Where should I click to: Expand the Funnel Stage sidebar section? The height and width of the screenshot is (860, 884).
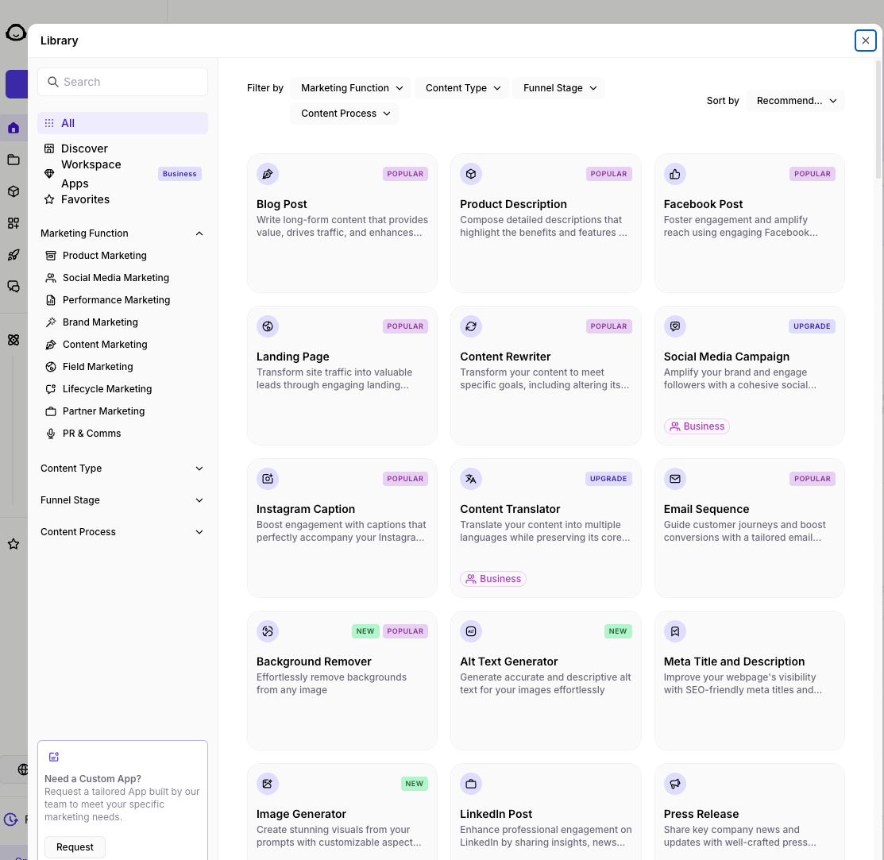tap(122, 500)
